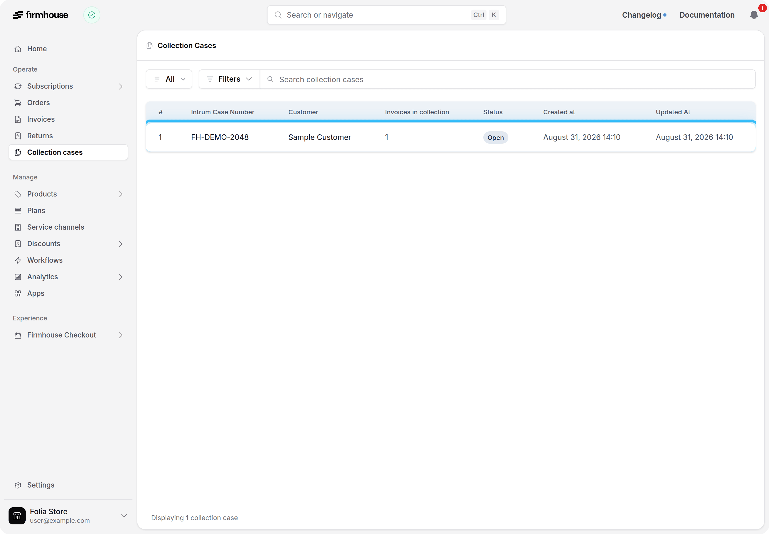Image resolution: width=769 pixels, height=534 pixels.
Task: Click the Collection cases sidebar icon
Action: [x=18, y=152]
